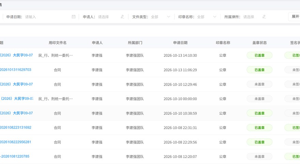This screenshot has width=300, height=166.
Task: Open the title link in the 2026-10-10 12:29:46 row
Action: click(x=16, y=84)
